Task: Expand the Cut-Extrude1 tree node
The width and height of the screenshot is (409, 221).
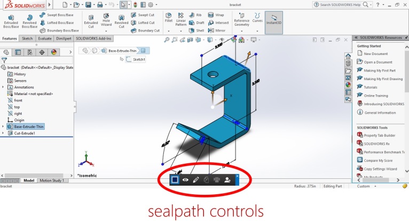Action: tap(3, 133)
